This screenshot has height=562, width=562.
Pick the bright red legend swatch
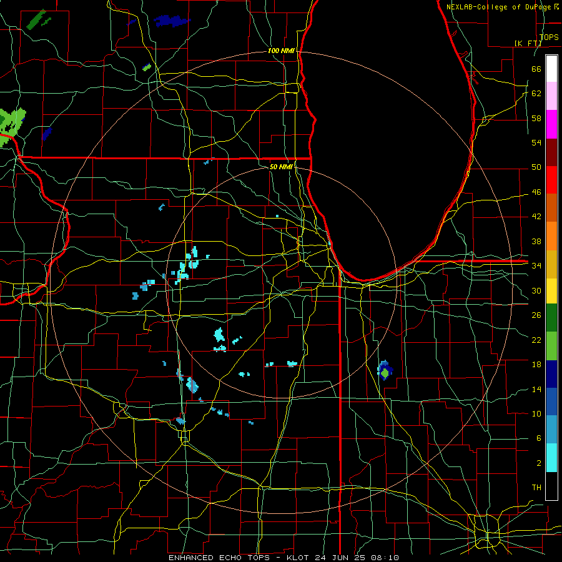click(x=551, y=180)
